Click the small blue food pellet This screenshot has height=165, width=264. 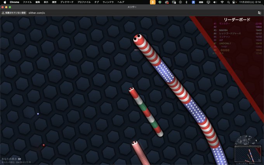[x=38, y=114]
